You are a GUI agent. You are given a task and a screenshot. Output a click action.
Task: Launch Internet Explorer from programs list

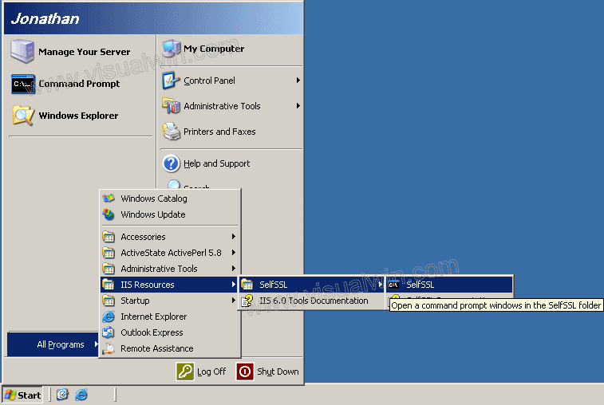(x=109, y=317)
